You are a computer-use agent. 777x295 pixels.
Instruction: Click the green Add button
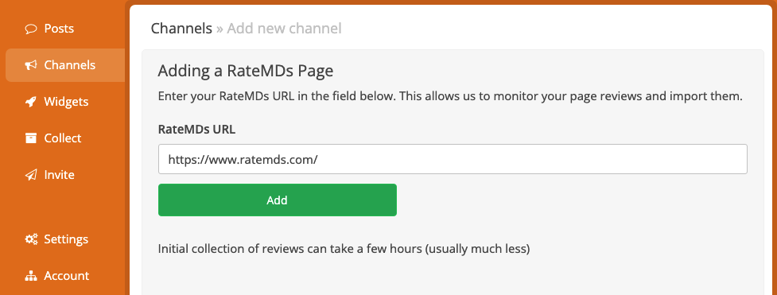click(x=278, y=200)
